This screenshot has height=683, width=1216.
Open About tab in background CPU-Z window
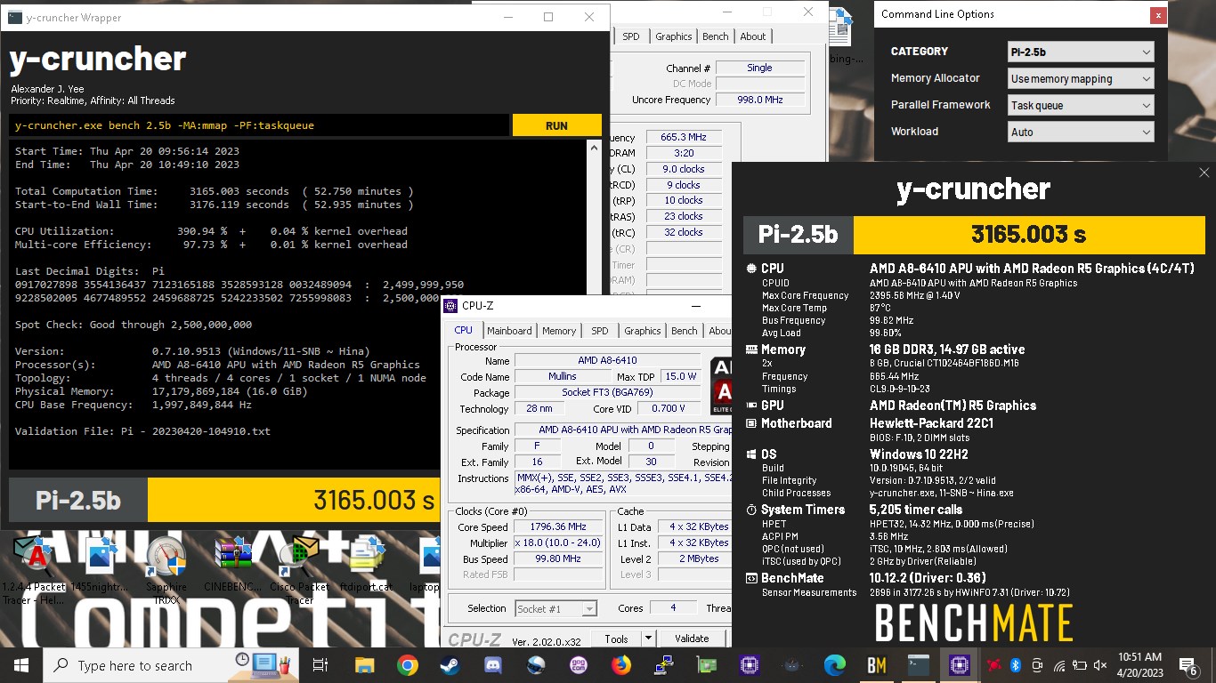[x=753, y=36]
